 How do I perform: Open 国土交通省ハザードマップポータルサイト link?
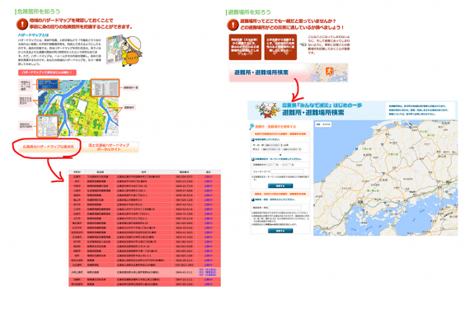[x=109, y=147]
